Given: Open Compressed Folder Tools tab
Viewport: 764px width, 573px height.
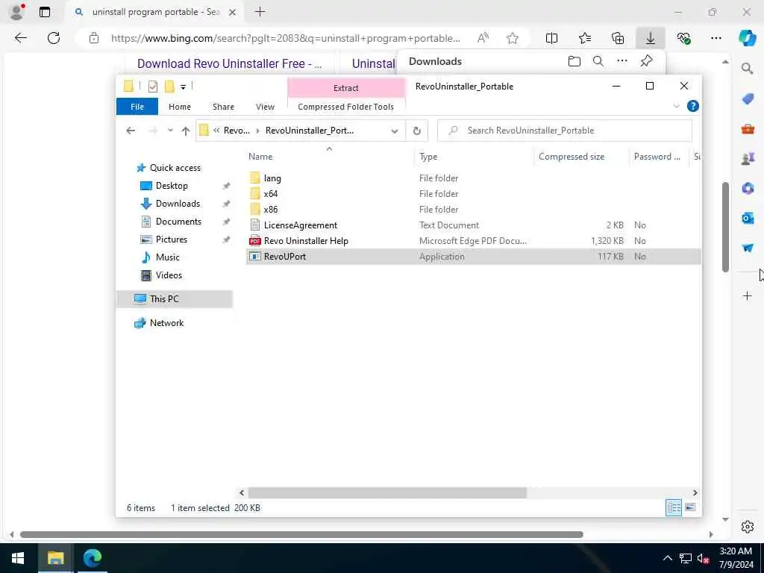Looking at the screenshot, I should 345,107.
